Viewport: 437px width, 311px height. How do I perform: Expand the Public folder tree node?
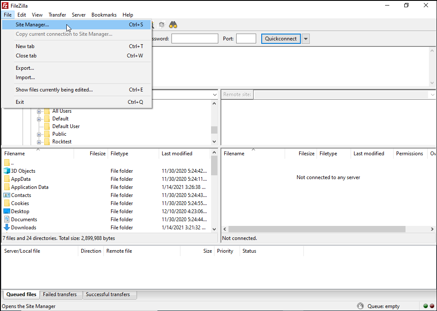[39, 134]
